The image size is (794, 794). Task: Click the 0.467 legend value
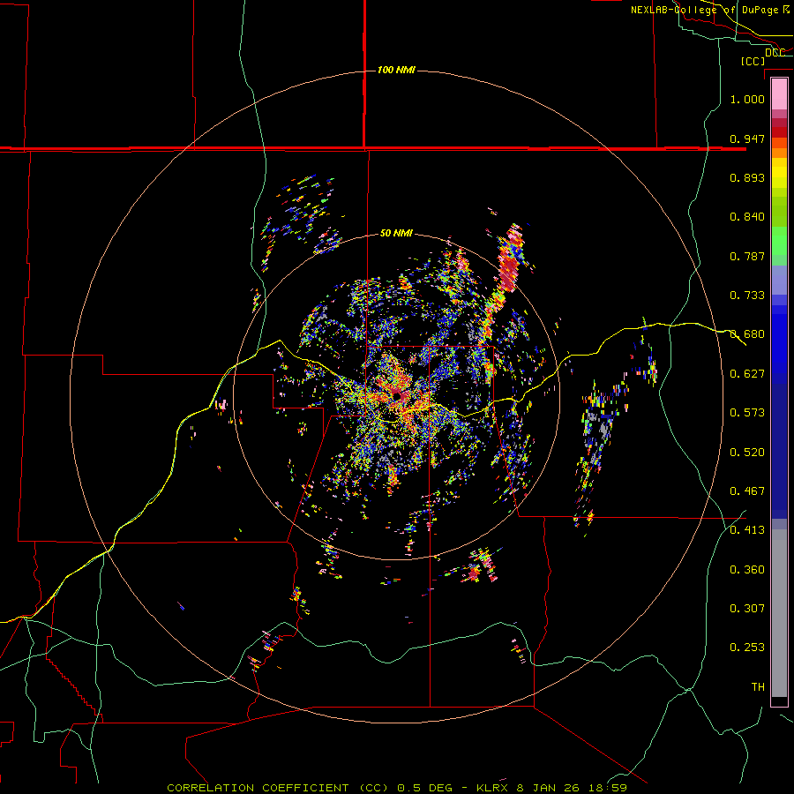pyautogui.click(x=747, y=491)
